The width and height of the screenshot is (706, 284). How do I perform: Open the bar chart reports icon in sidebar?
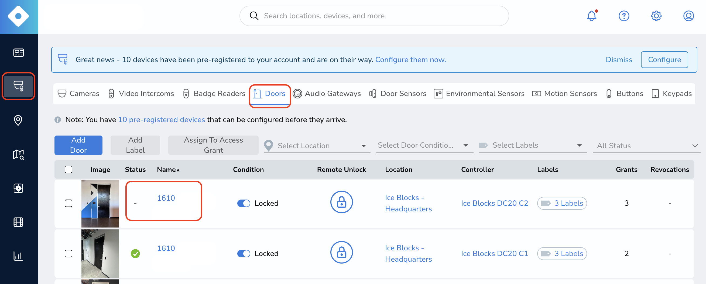[x=18, y=256]
